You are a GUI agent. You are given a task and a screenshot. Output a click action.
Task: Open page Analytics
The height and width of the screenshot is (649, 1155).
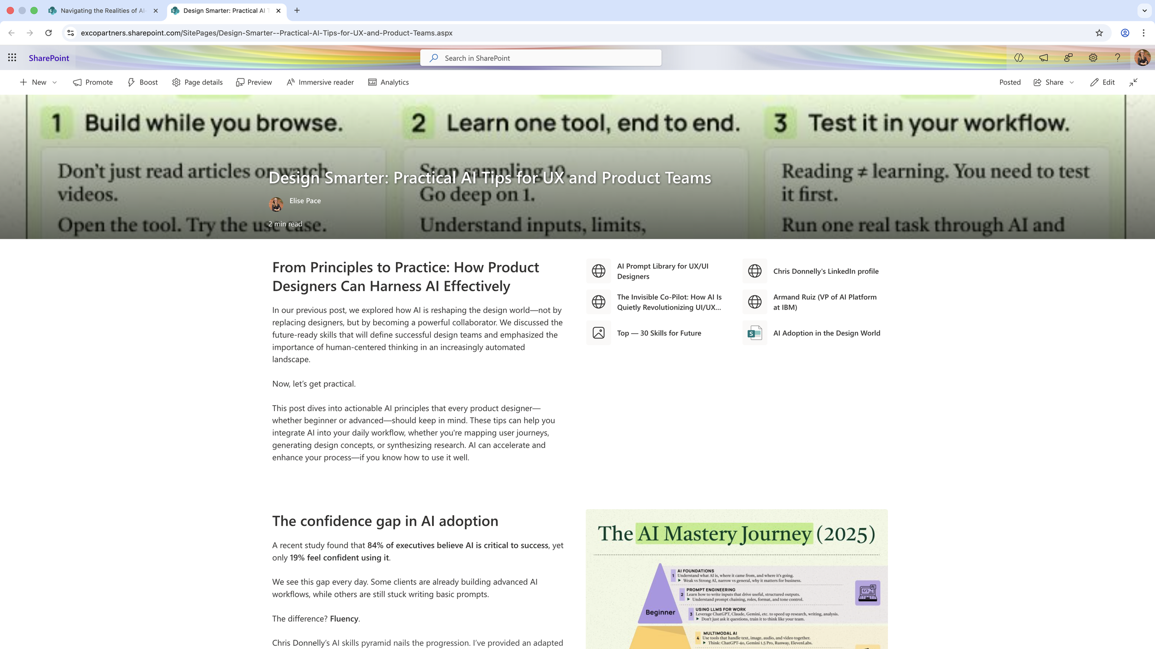click(x=388, y=82)
